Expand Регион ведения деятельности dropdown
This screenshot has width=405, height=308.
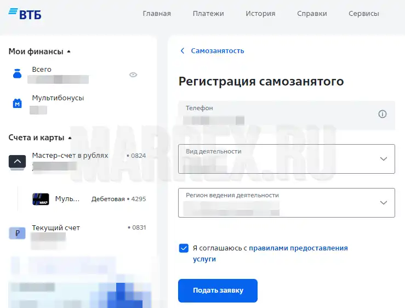click(287, 203)
